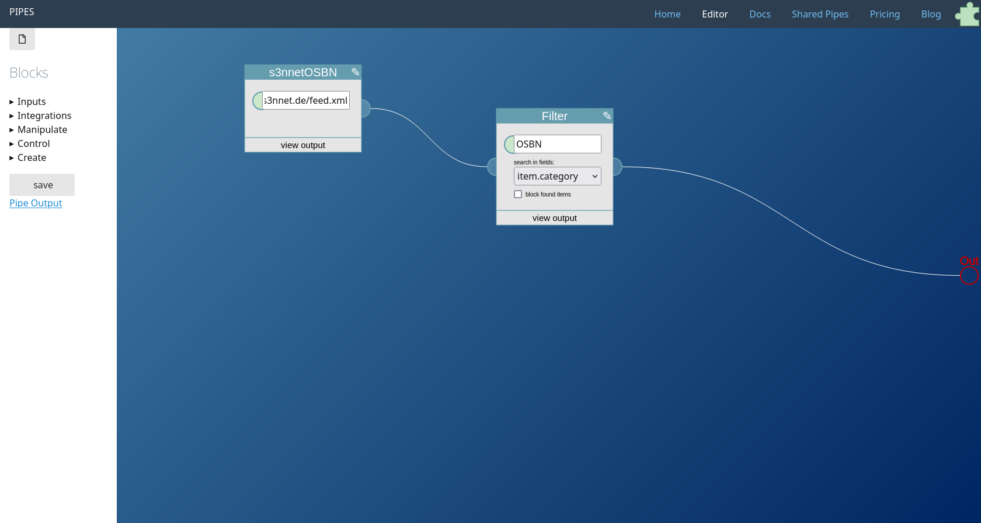Click the save button
Viewport: 981px width, 523px height.
[x=42, y=185]
